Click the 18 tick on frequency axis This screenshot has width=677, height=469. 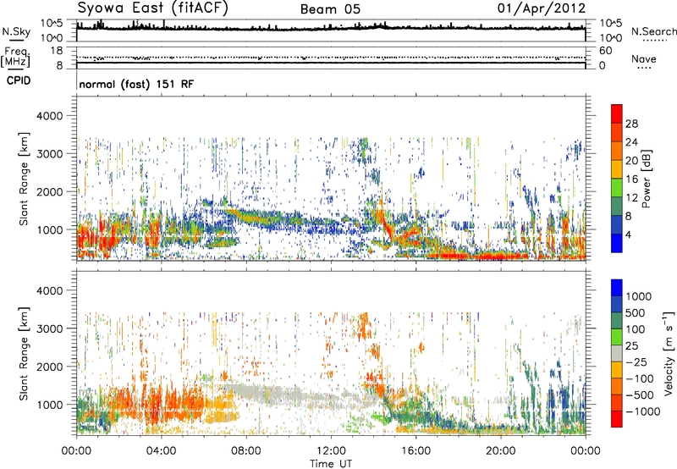(57, 51)
